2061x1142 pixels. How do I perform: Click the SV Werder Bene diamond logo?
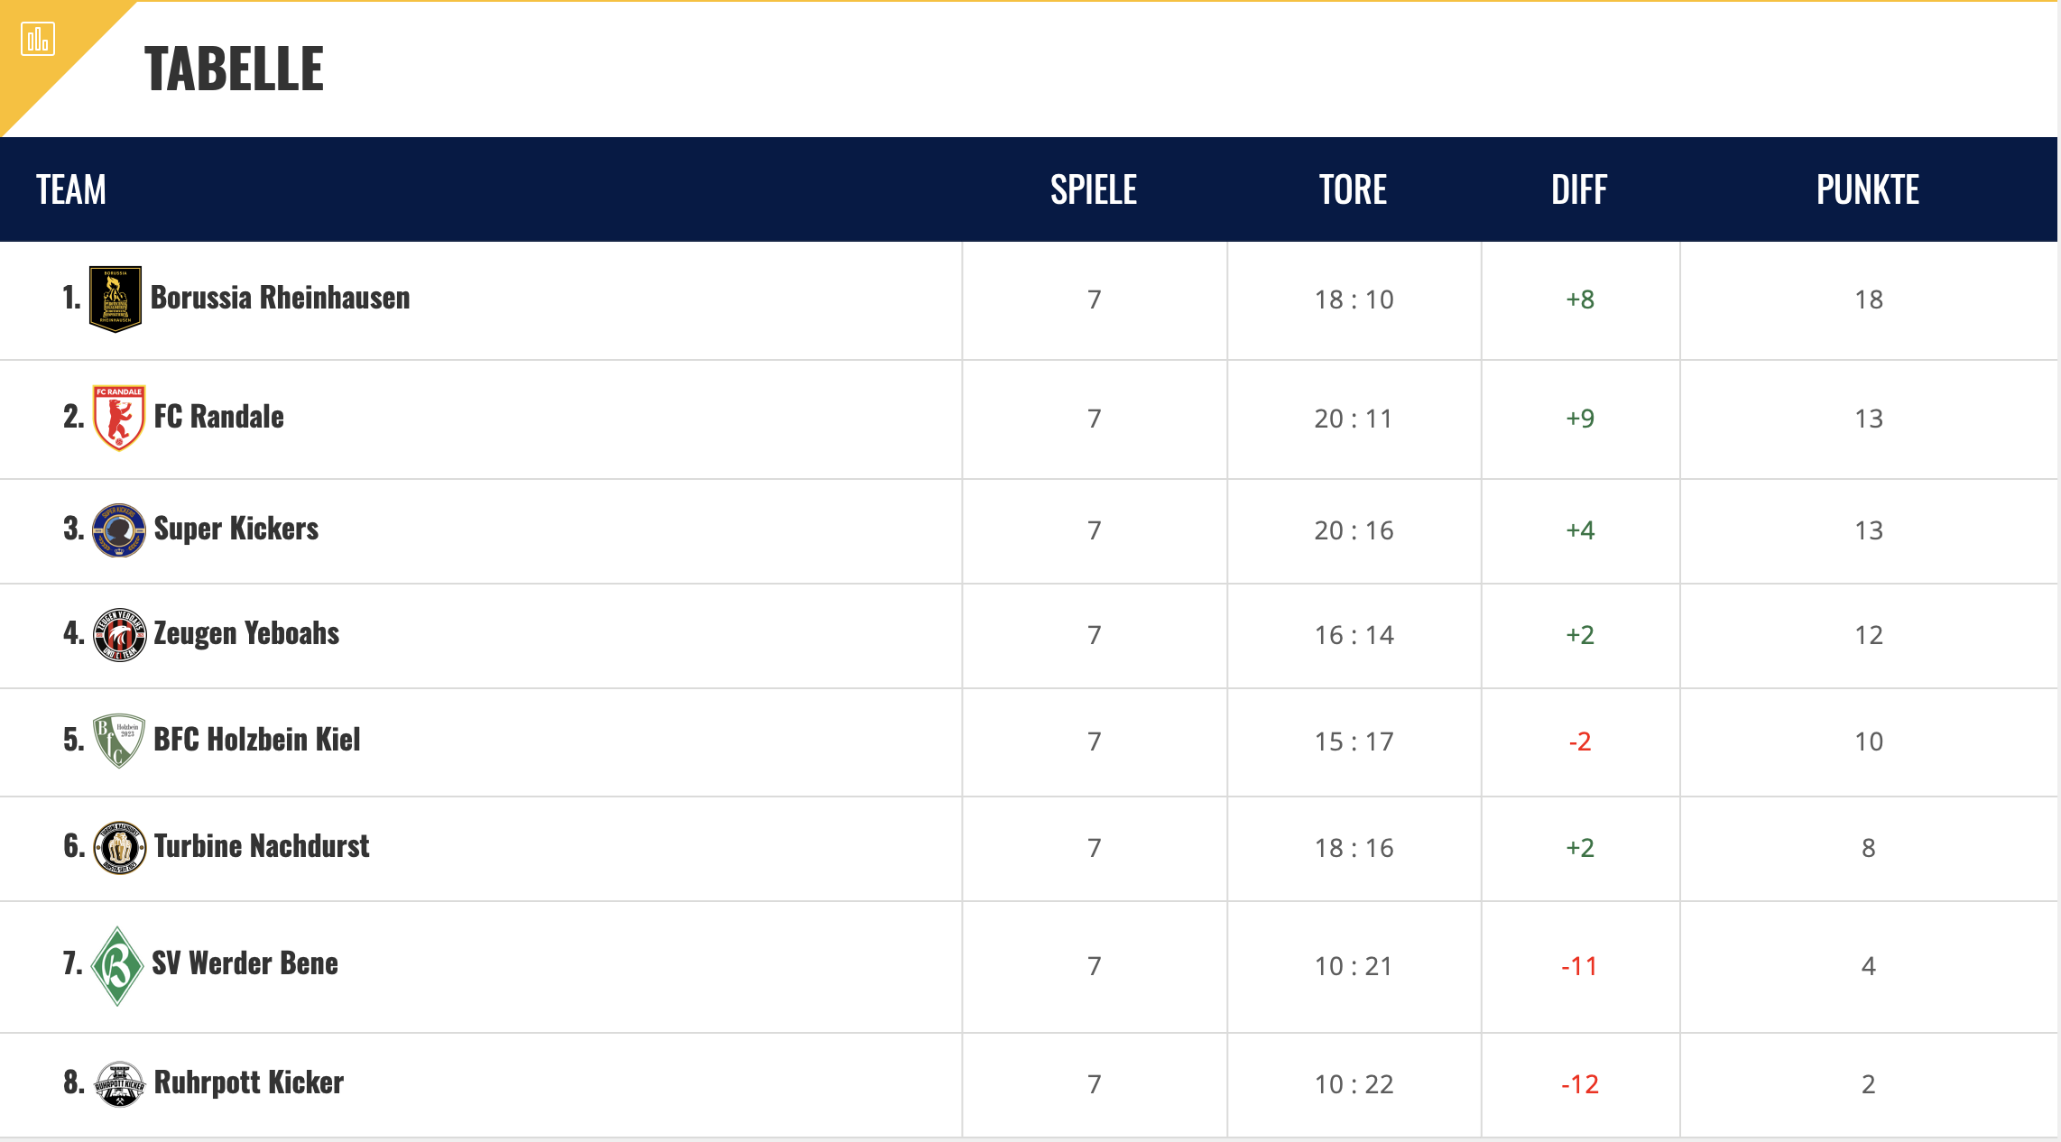click(x=117, y=965)
